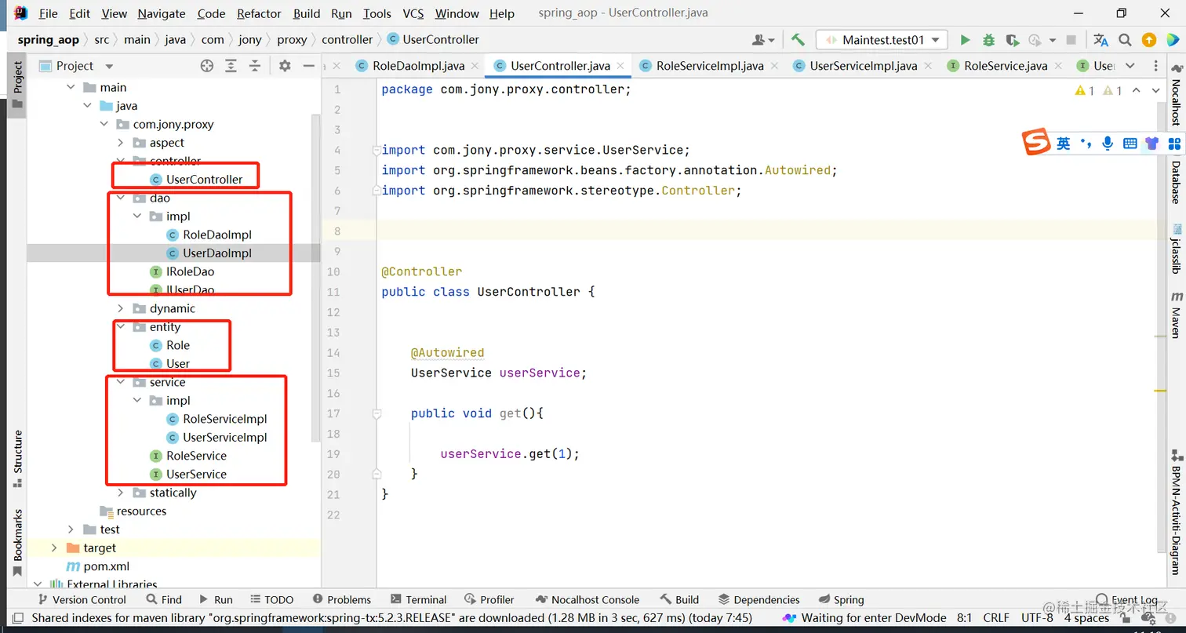Open the Nocalhost side panel
1186x633 pixels.
[x=1175, y=93]
